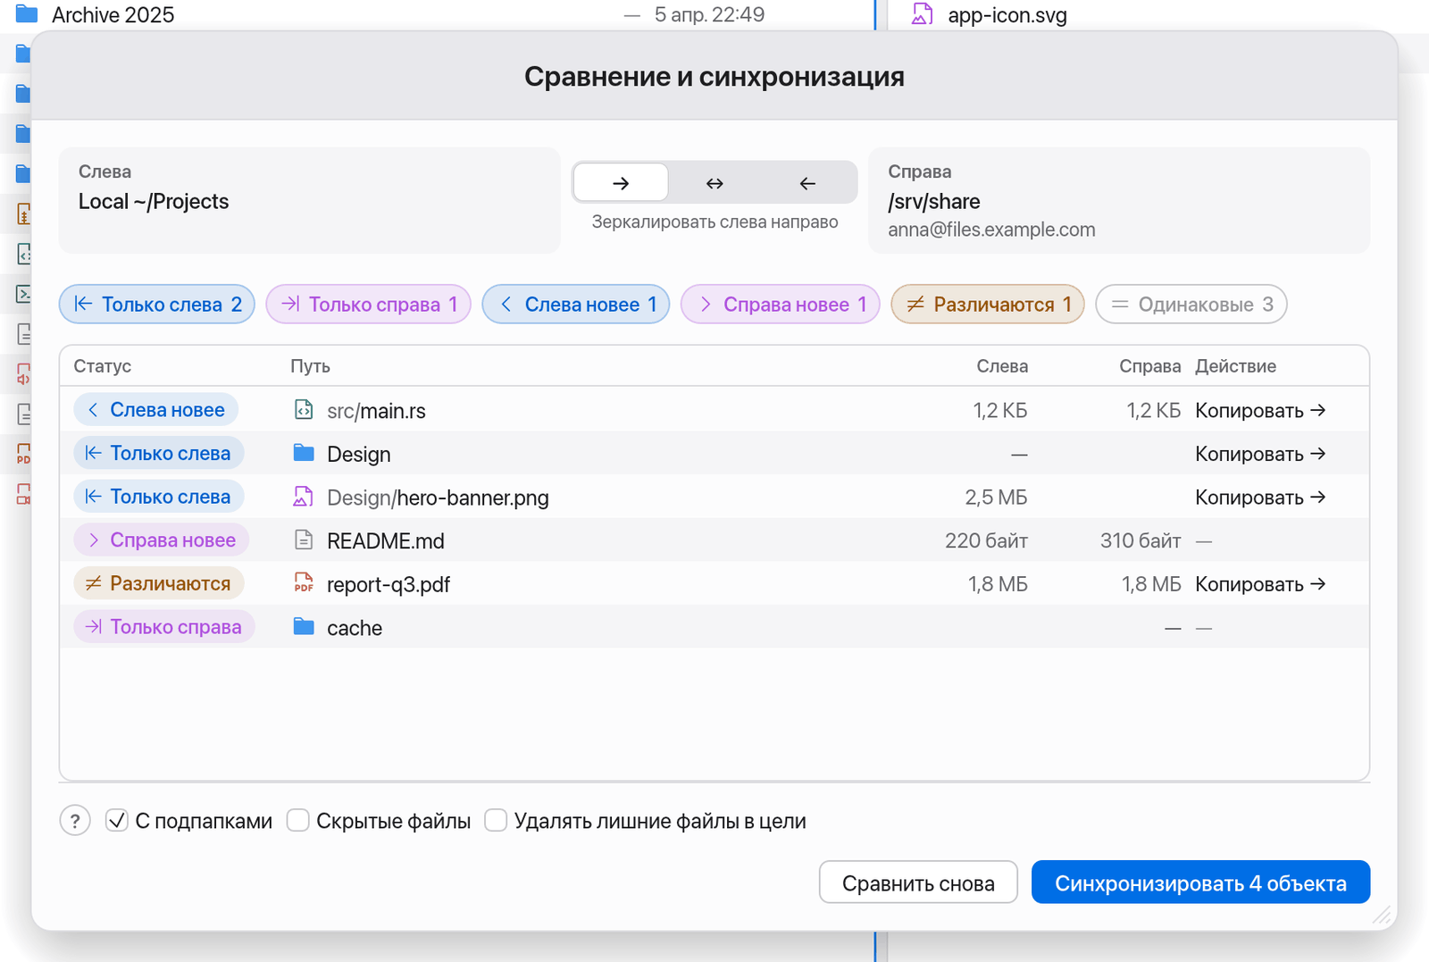Click the image icon of hero-banner.png
This screenshot has width=1429, height=962.
click(304, 497)
